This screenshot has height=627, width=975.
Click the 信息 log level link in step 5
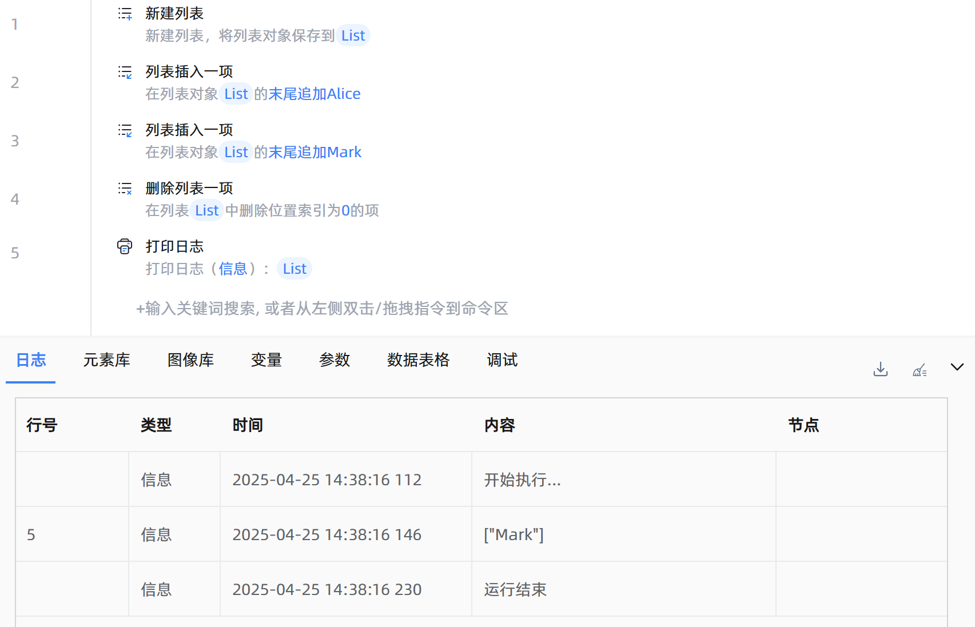[233, 269]
